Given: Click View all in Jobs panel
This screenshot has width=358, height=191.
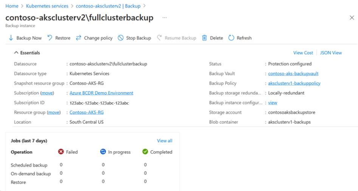Looking at the screenshot, I should (164, 141).
